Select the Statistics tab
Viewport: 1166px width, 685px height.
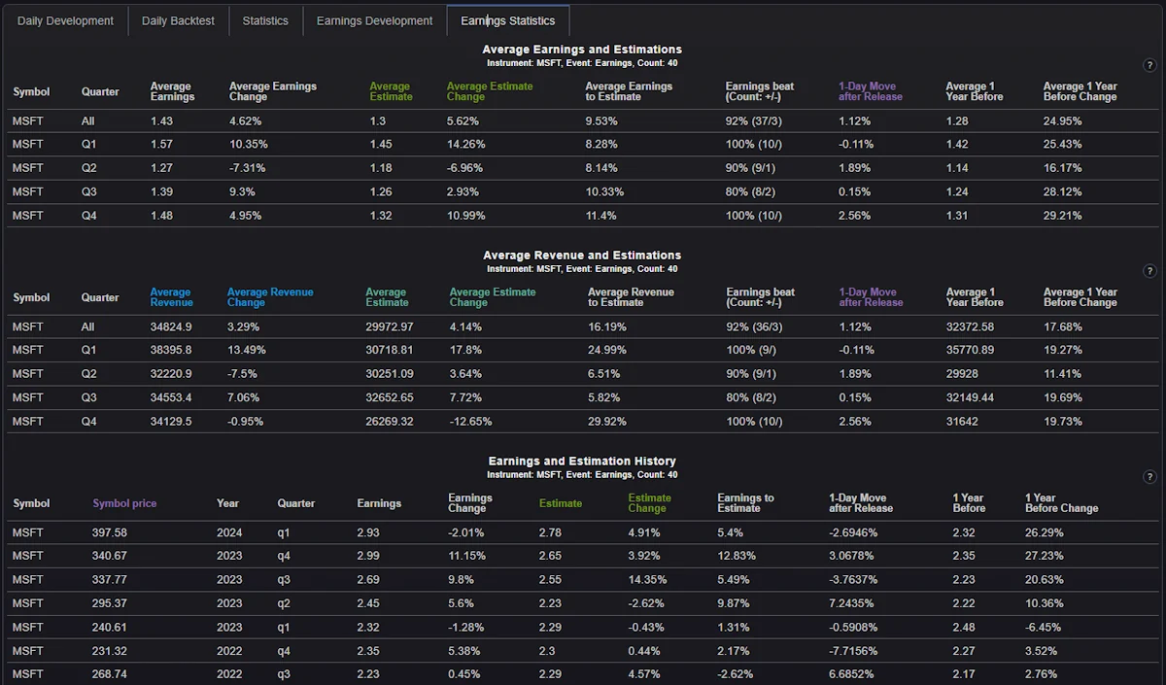pos(265,20)
